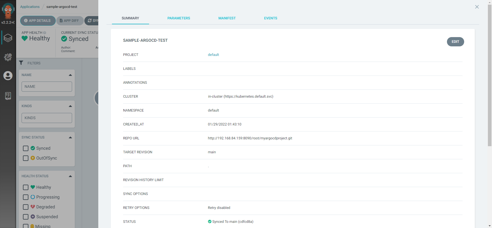Image resolution: width=492 pixels, height=228 pixels.
Task: Click the Healthy filter heart icon
Action: [x=33, y=187]
